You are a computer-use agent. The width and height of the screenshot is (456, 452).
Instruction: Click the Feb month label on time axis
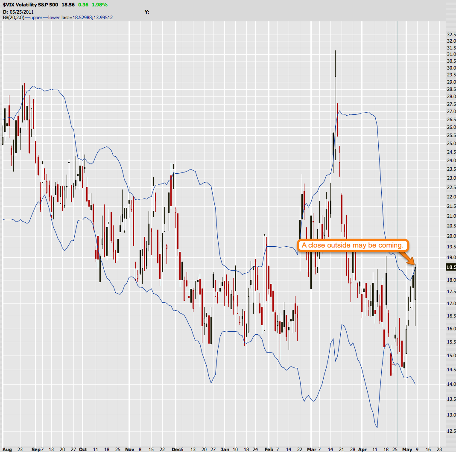(x=269, y=449)
